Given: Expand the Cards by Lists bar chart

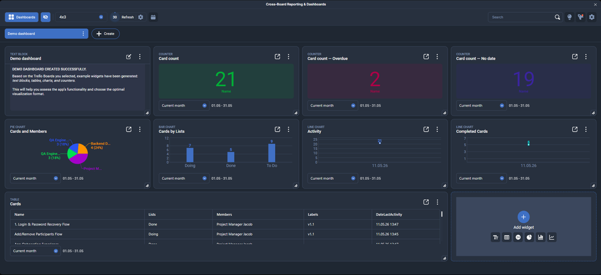Looking at the screenshot, I should (x=277, y=129).
